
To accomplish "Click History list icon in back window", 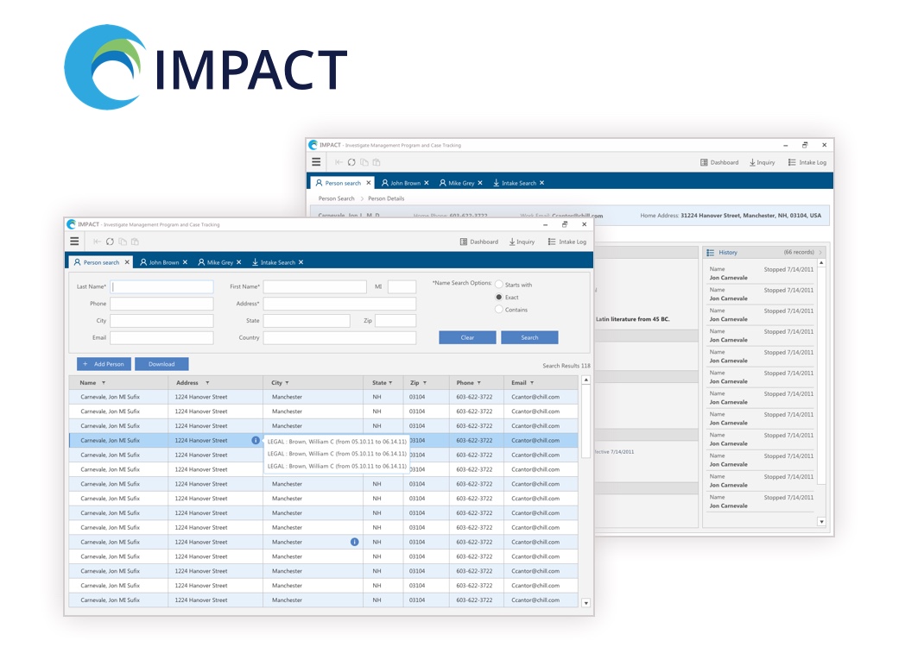I will click(x=711, y=253).
